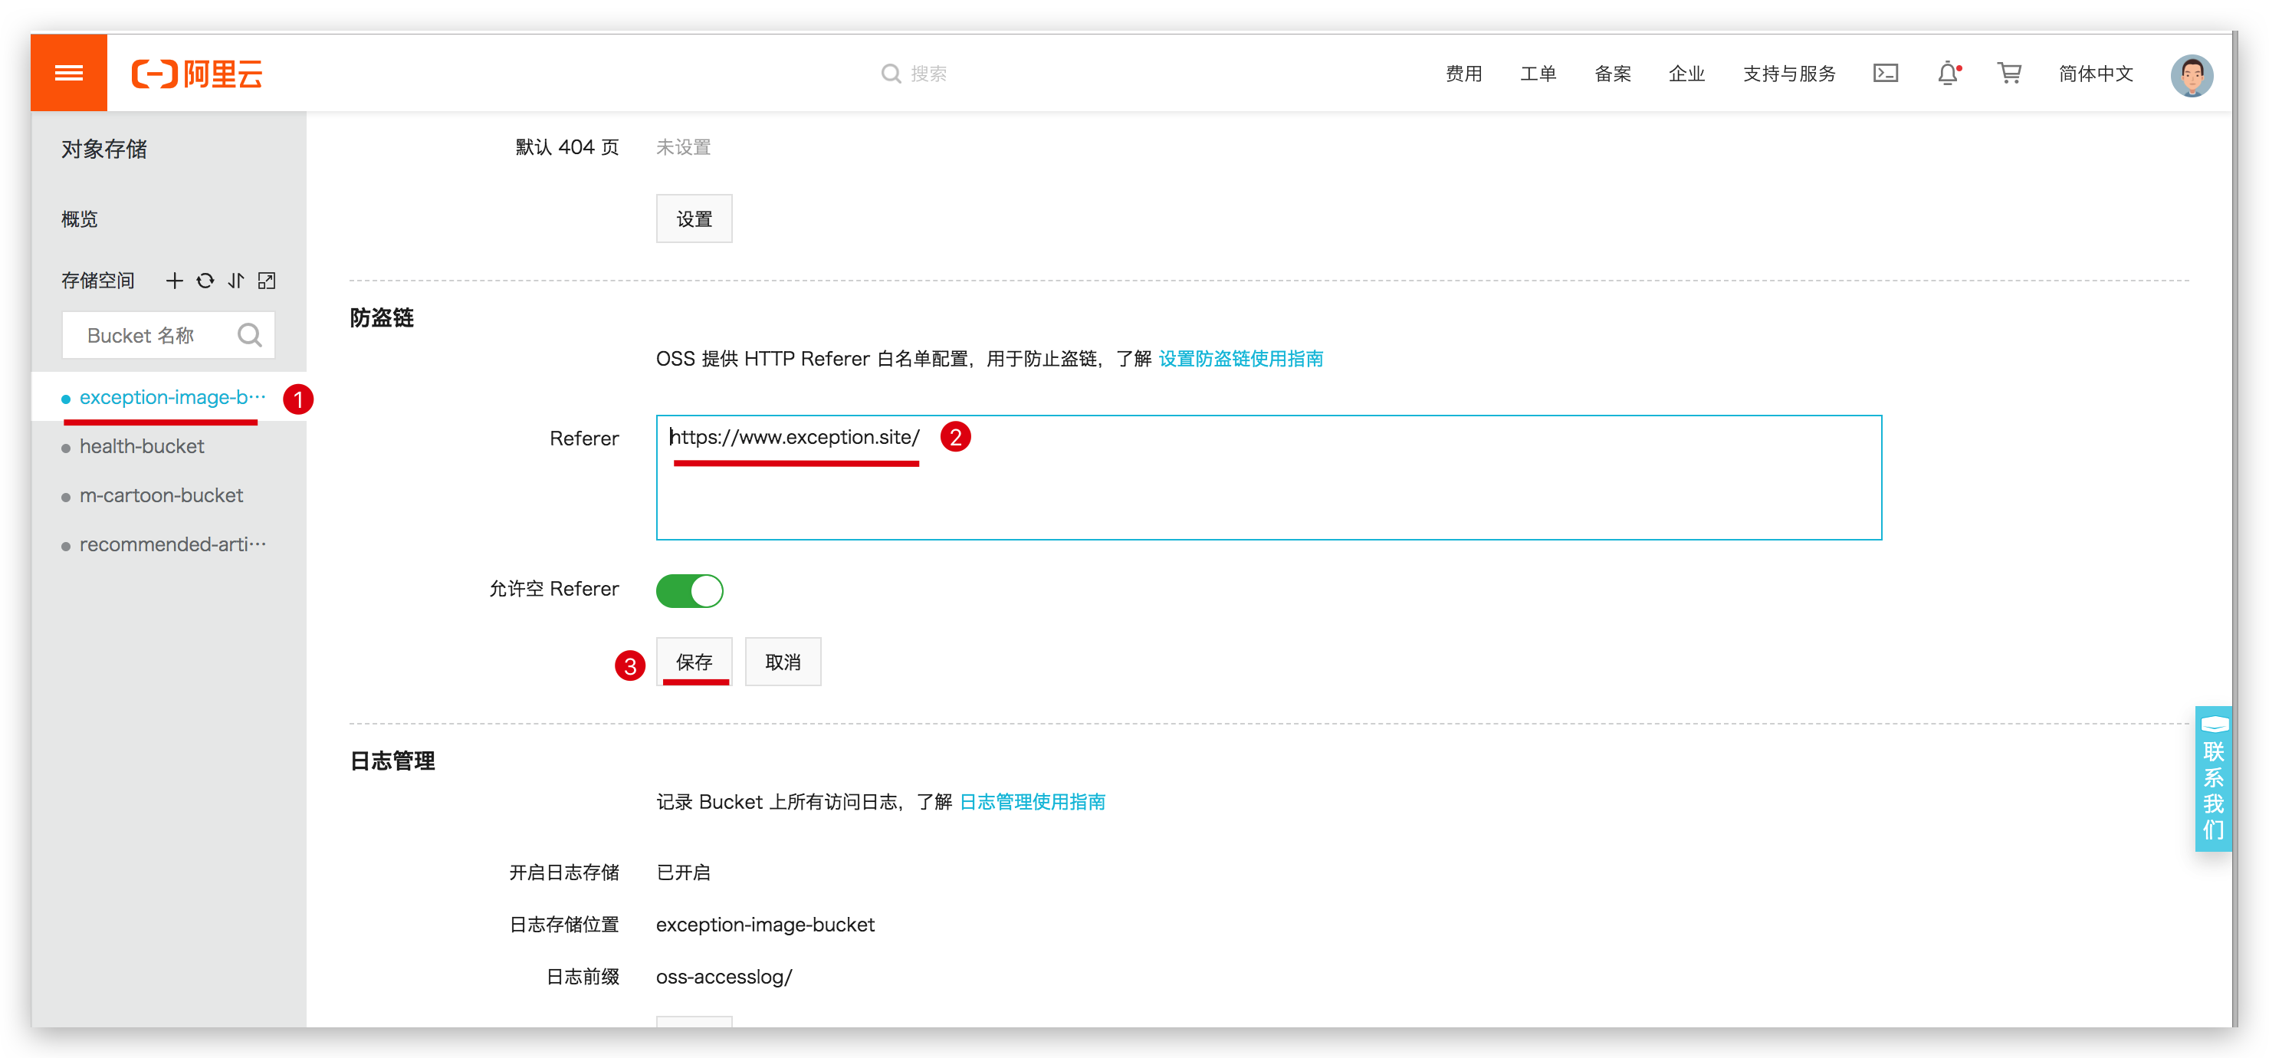This screenshot has height=1058, width=2269.
Task: Toggle the 允许空 Referer switch
Action: [x=690, y=590]
